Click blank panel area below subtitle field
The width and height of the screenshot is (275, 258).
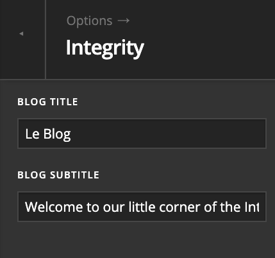tap(142, 241)
